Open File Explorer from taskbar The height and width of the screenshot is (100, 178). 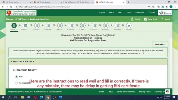[x=22, y=97]
